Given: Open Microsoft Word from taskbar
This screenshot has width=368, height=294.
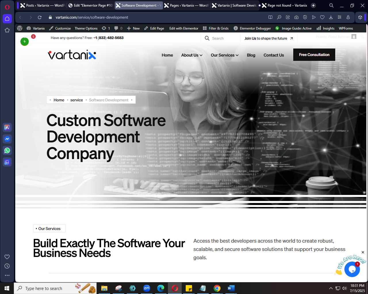Looking at the screenshot, I should 231,288.
